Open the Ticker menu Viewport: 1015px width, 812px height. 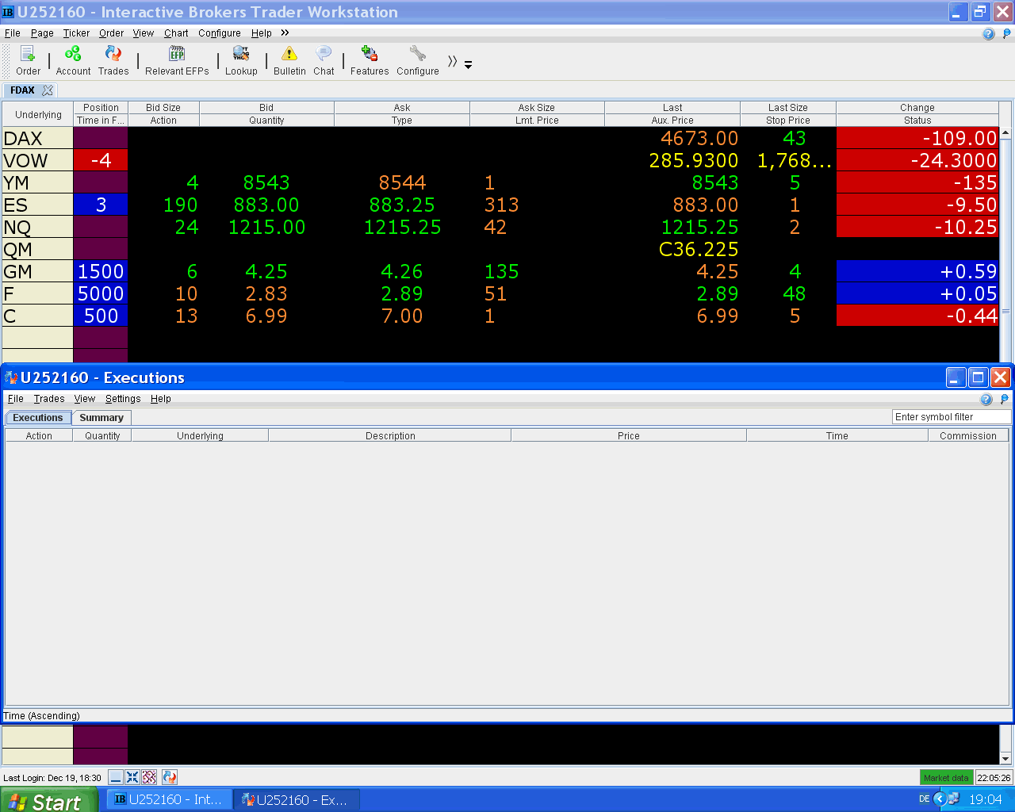coord(76,33)
